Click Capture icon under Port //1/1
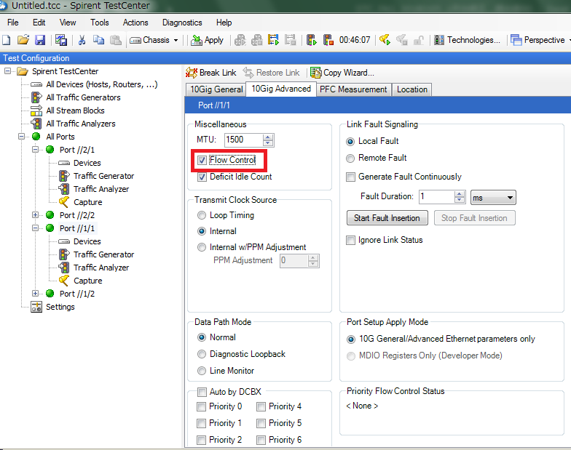 coord(64,281)
